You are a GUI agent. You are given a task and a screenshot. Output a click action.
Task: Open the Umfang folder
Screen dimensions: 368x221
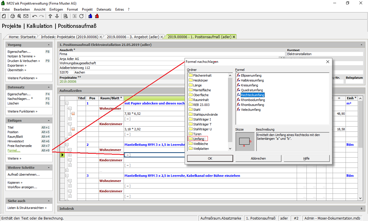pyautogui.click(x=198, y=139)
